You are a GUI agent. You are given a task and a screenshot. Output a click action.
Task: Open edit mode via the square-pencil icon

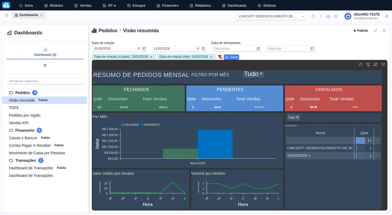click(375, 64)
